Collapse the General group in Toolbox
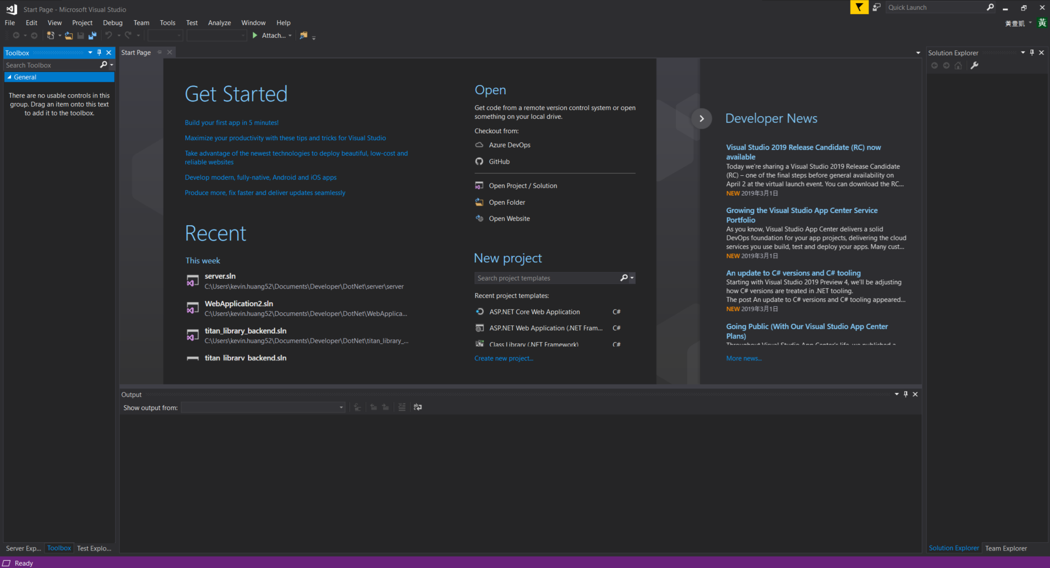This screenshot has height=568, width=1050. coord(9,77)
